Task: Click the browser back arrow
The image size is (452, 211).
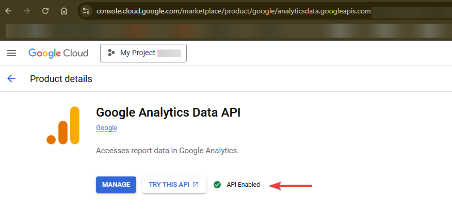Action: 8,11
